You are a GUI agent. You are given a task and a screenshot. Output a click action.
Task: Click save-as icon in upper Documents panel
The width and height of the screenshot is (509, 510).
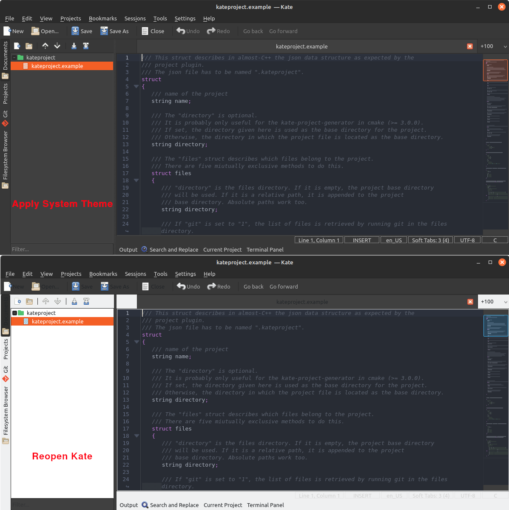point(86,46)
